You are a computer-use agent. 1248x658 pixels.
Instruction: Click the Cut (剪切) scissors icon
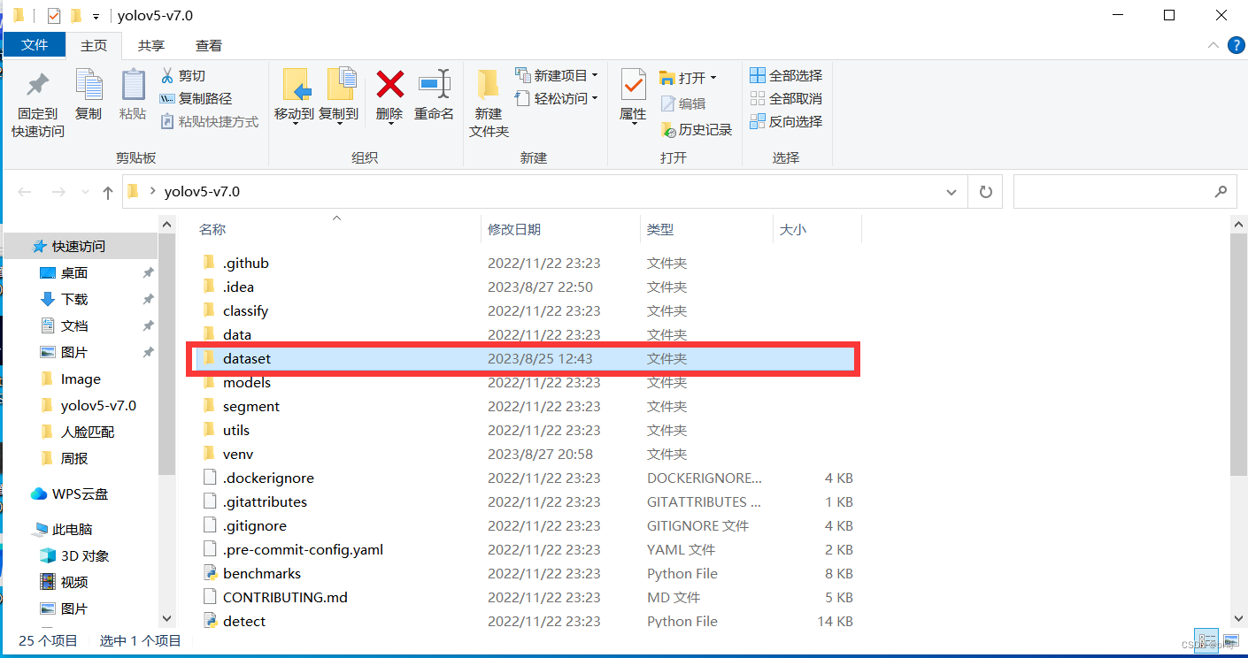coord(166,75)
